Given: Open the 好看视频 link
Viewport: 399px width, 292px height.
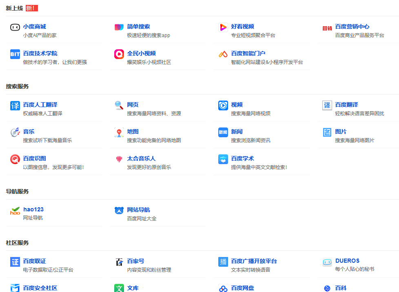Looking at the screenshot, I should coord(242,26).
